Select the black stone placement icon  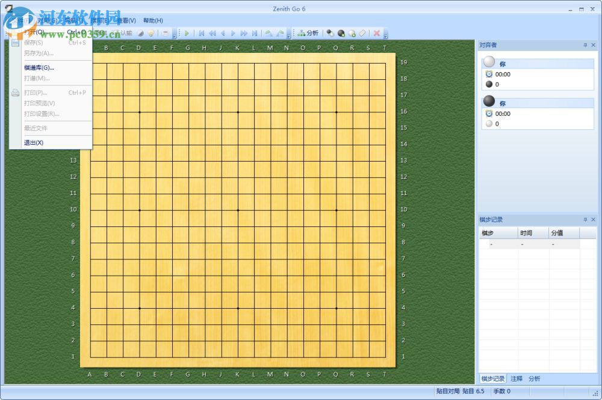point(341,34)
